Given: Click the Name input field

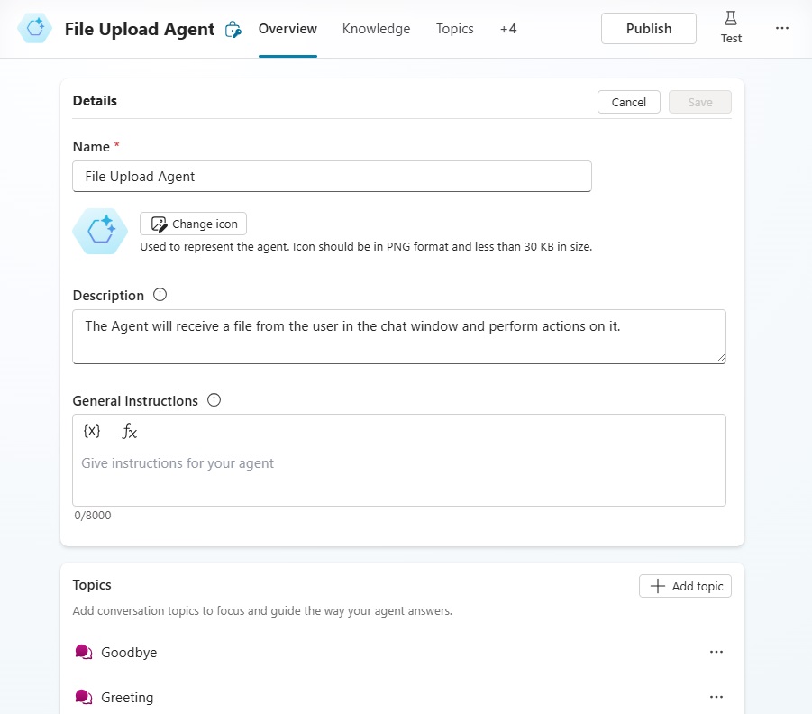Looking at the screenshot, I should (x=332, y=176).
